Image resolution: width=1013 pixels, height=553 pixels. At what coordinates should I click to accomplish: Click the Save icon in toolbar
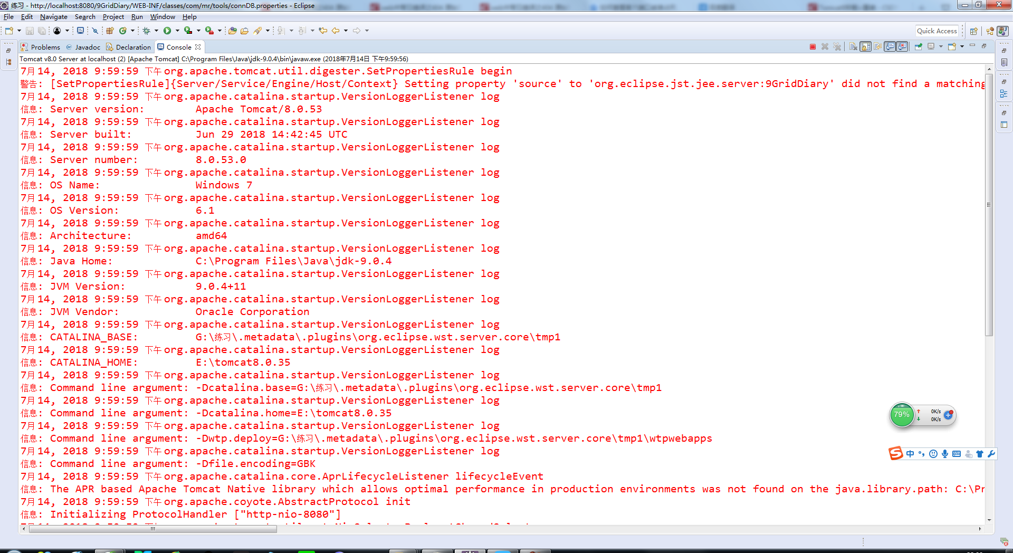[30, 31]
